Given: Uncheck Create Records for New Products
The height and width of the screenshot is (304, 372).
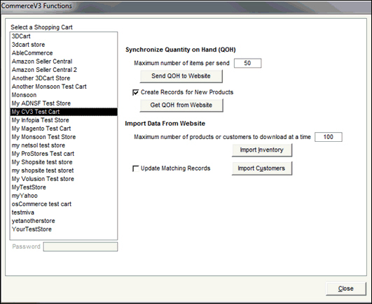Looking at the screenshot, I should [x=135, y=92].
